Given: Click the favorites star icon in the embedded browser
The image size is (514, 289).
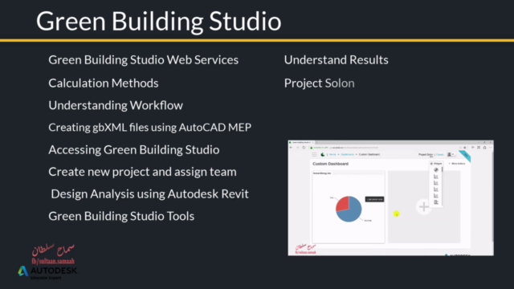Looking at the screenshot, I should pos(465,148).
